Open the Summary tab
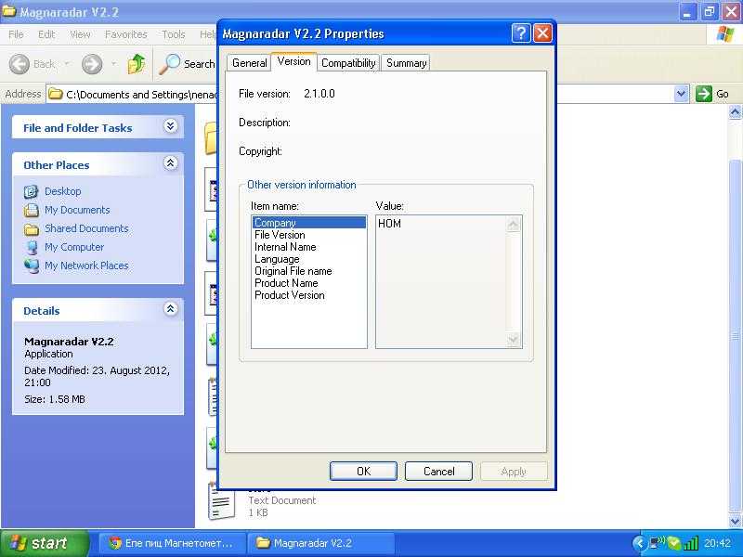743x557 pixels. pyautogui.click(x=406, y=63)
